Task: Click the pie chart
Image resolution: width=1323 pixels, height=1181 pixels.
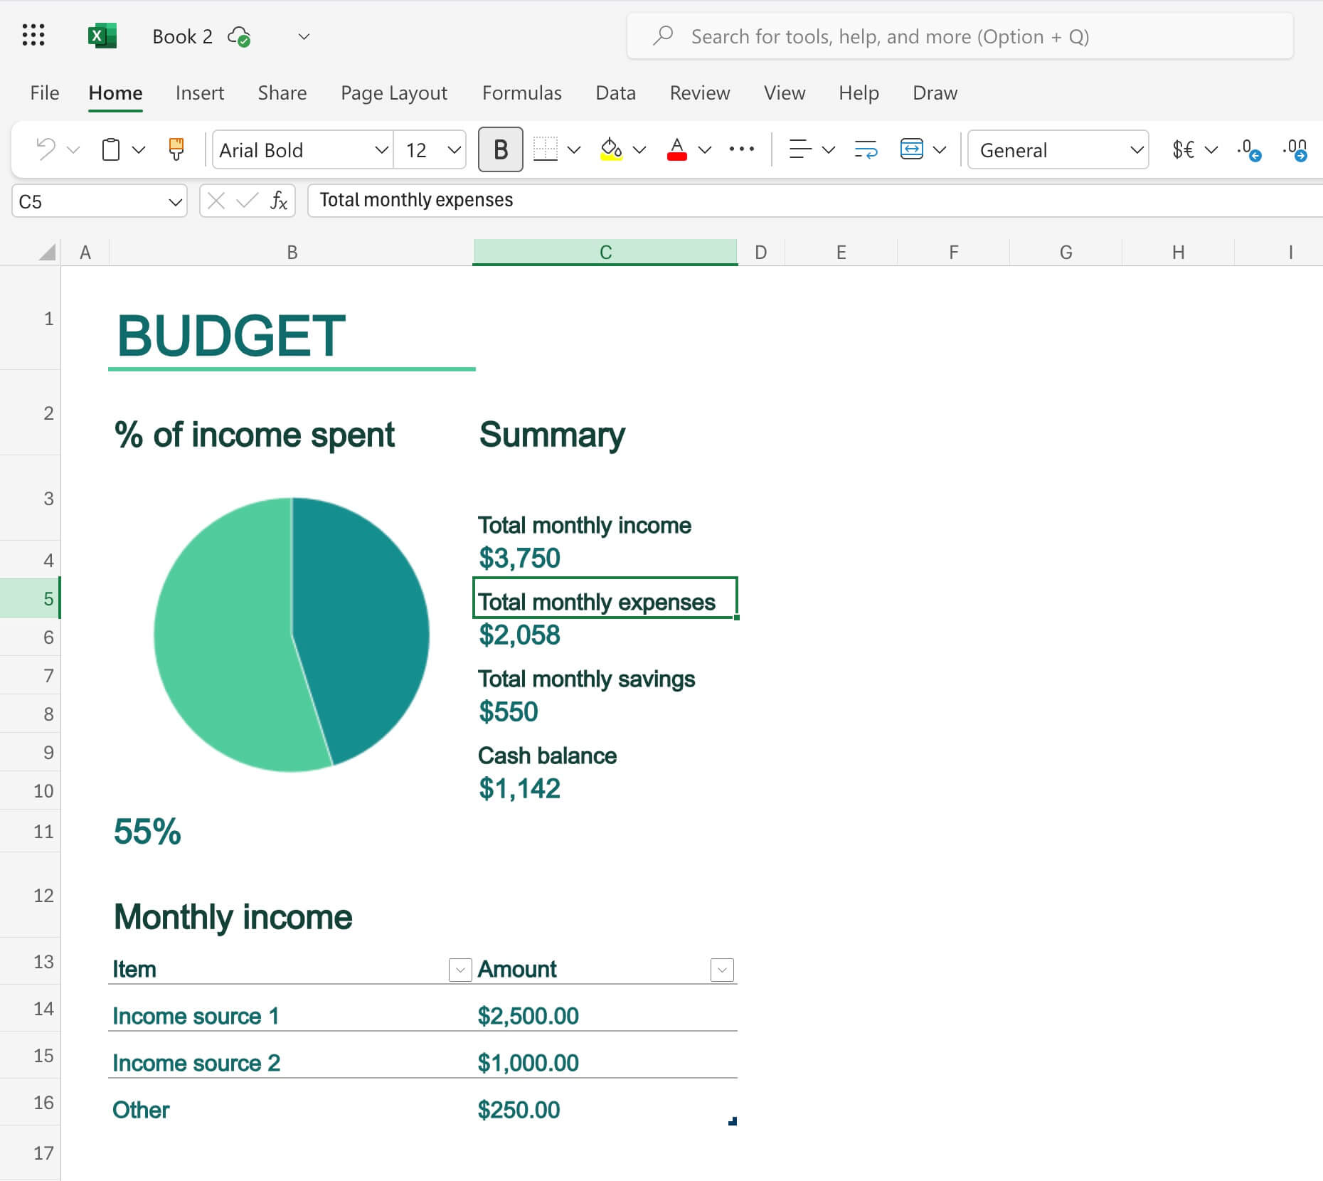Action: (x=292, y=634)
